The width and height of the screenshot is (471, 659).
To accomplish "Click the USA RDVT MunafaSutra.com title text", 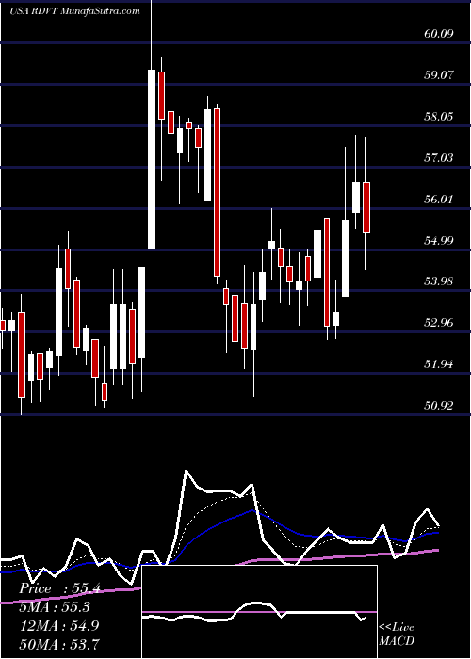I will coord(74,11).
